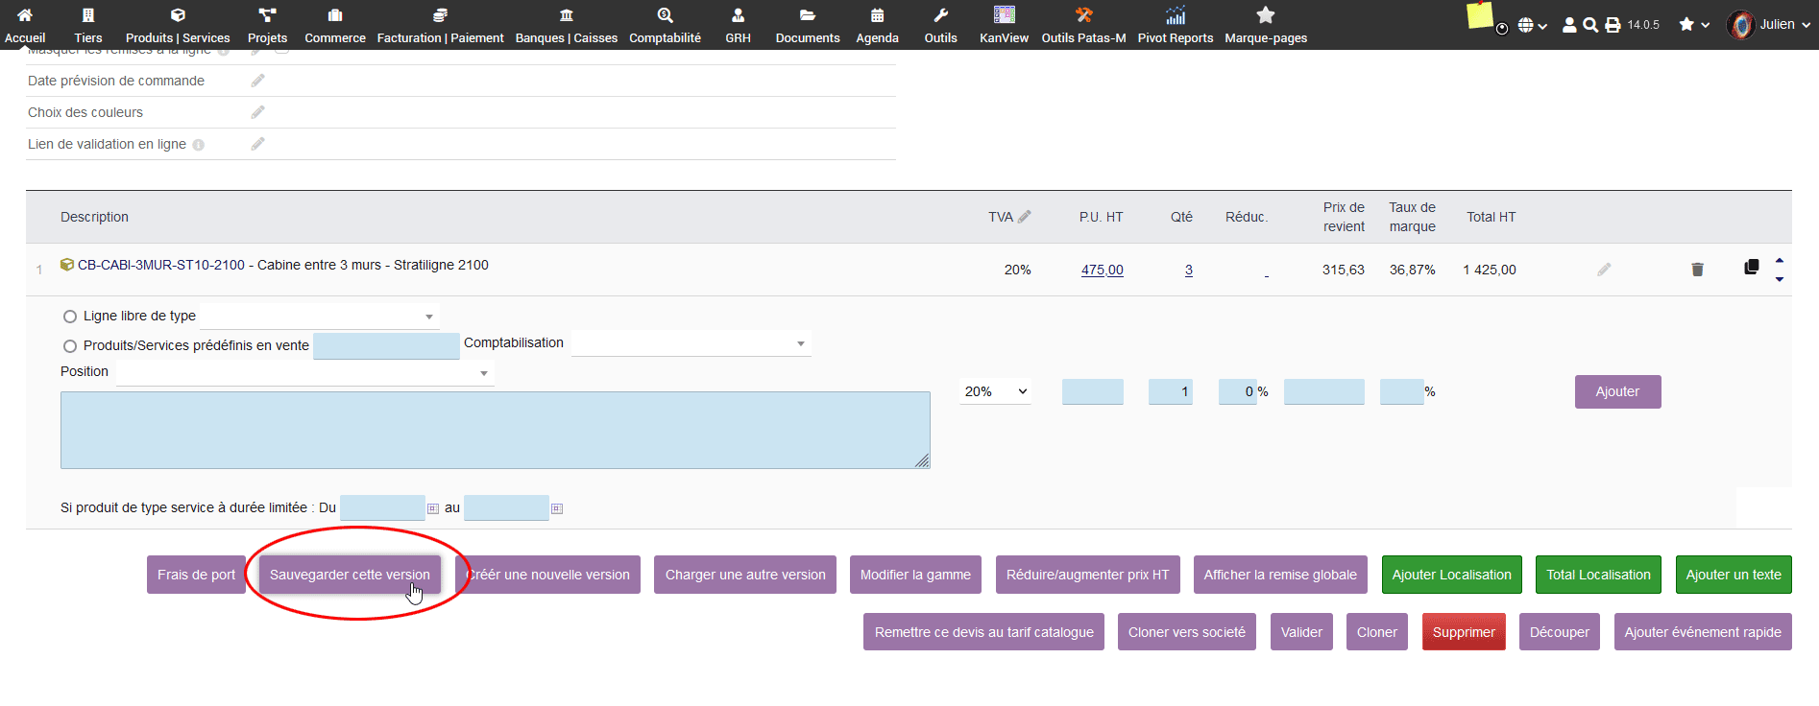Open the GRH menu
The height and width of the screenshot is (706, 1819).
[738, 25]
